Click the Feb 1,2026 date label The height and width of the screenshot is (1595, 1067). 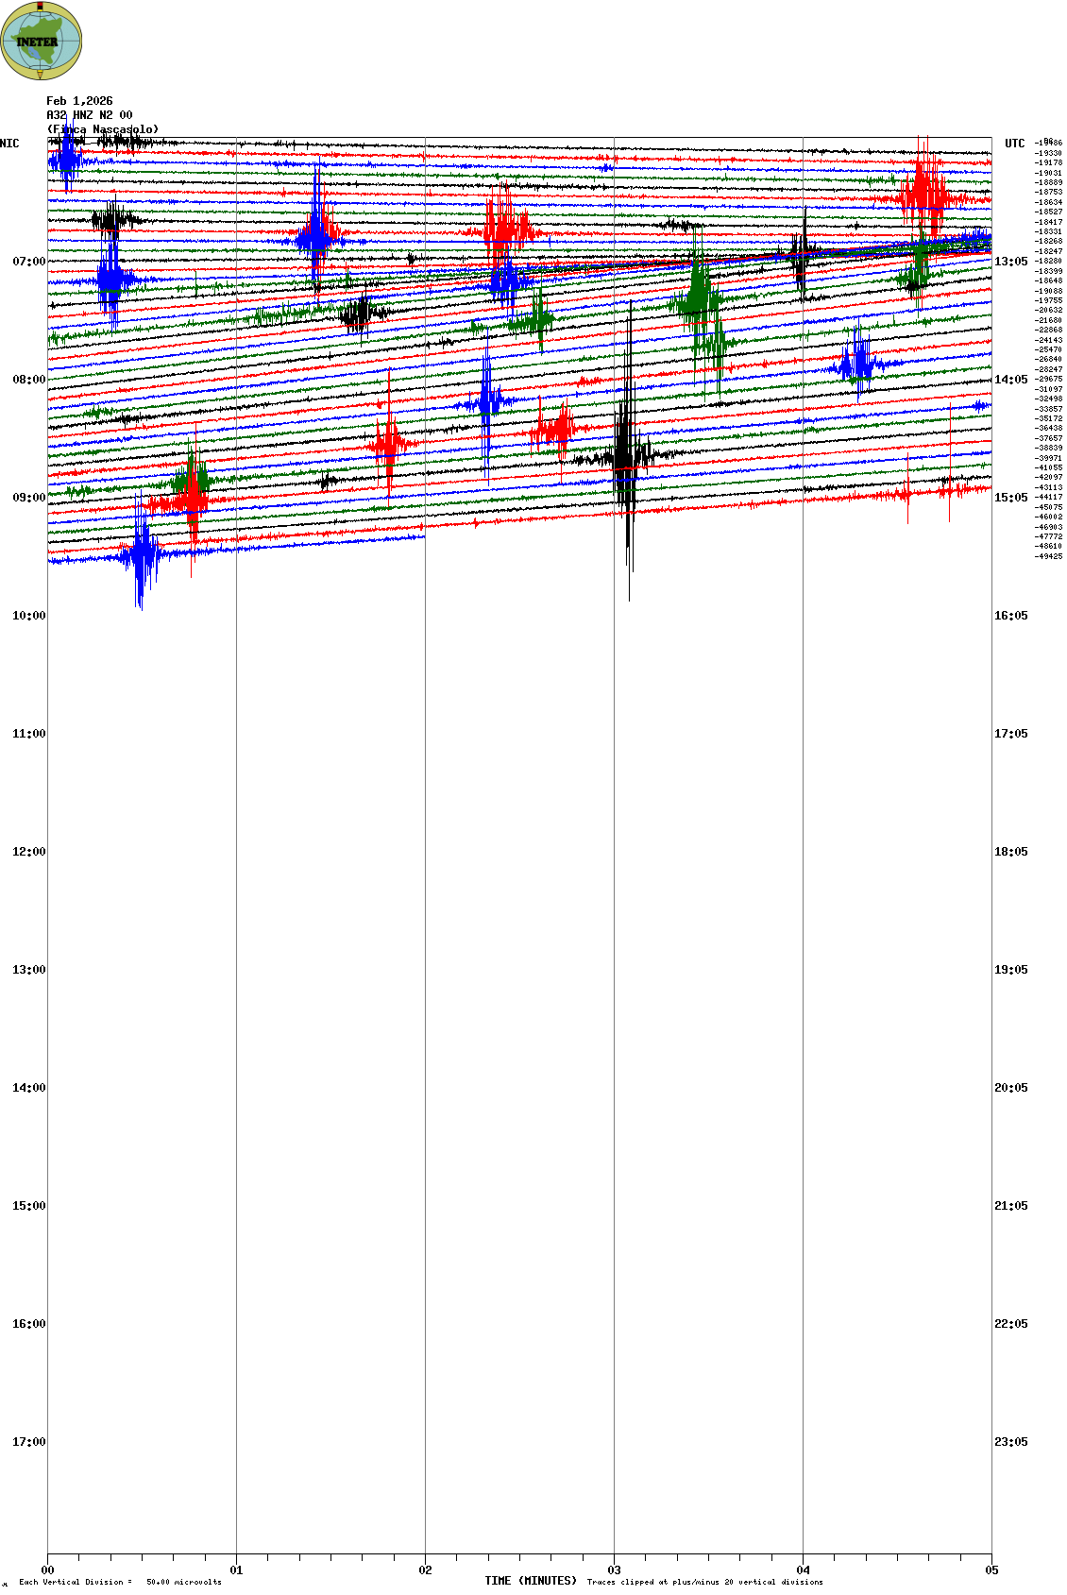point(79,101)
